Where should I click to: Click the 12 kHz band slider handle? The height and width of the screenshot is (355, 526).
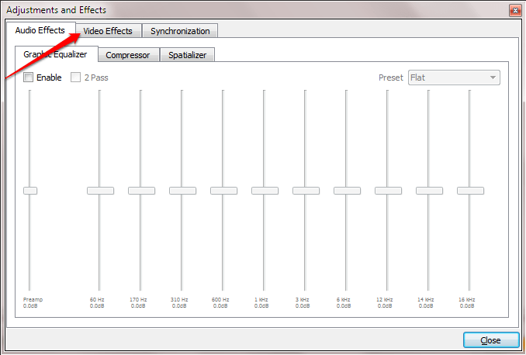click(x=388, y=191)
